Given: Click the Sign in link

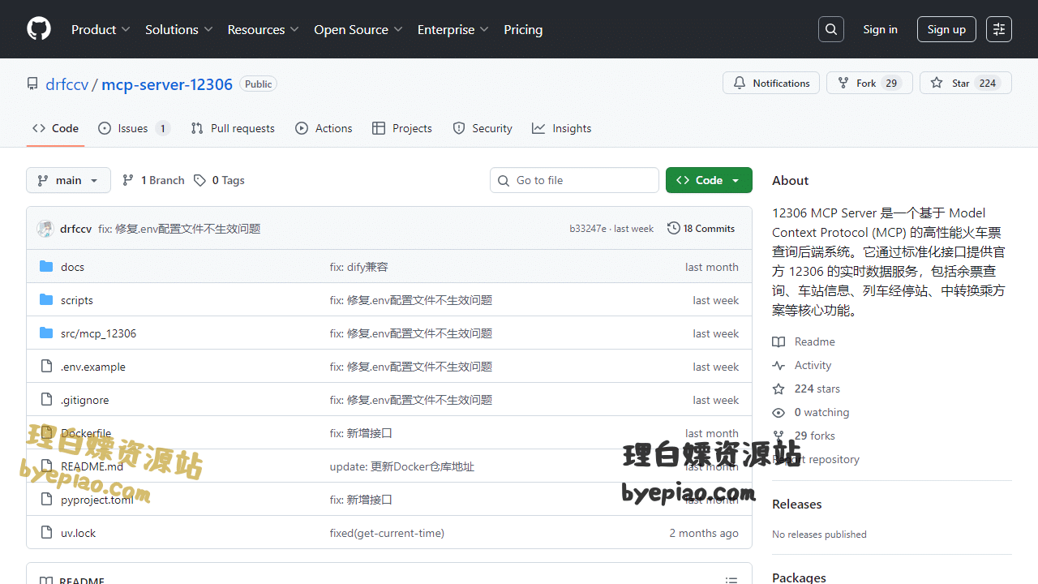Looking at the screenshot, I should (880, 29).
